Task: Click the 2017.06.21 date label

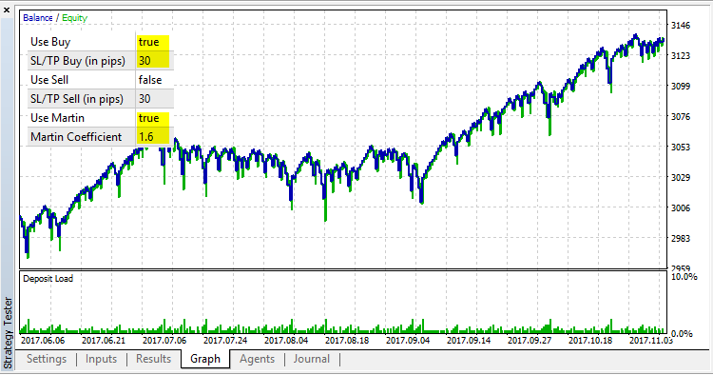Action: pos(104,341)
